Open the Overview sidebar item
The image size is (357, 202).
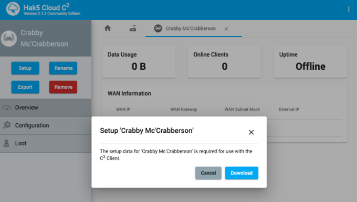(46, 108)
